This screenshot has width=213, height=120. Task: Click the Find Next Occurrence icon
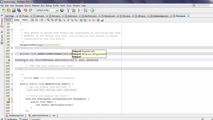click(56, 20)
